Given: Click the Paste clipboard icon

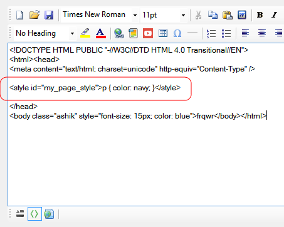Looking at the screenshot, I should [228, 15].
